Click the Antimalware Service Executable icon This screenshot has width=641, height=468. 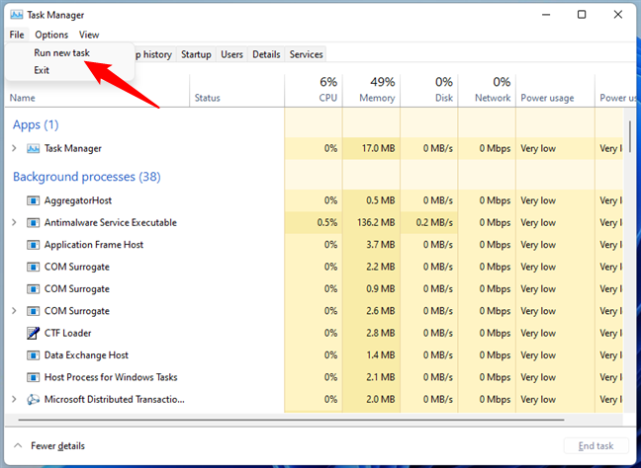(x=33, y=223)
